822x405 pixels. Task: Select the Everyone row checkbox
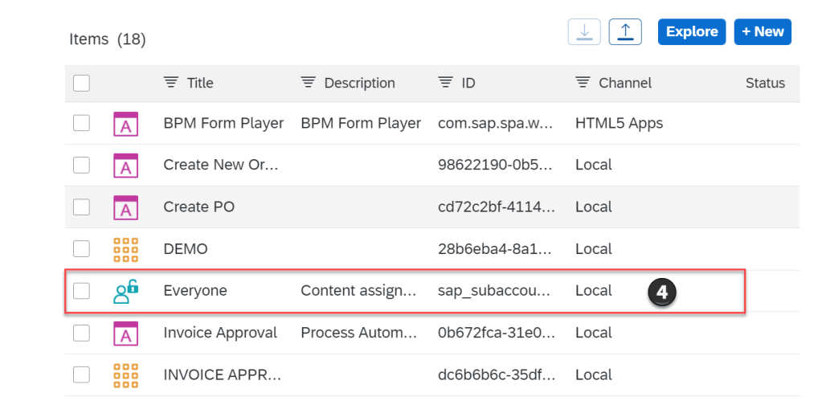[81, 291]
